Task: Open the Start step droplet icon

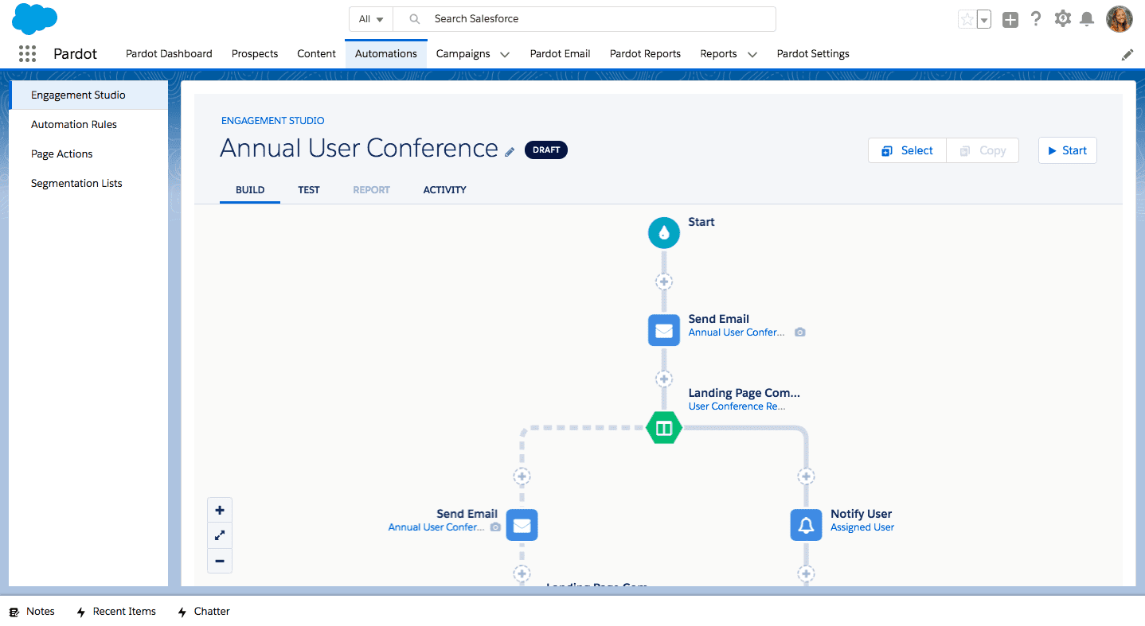Action: coord(663,232)
